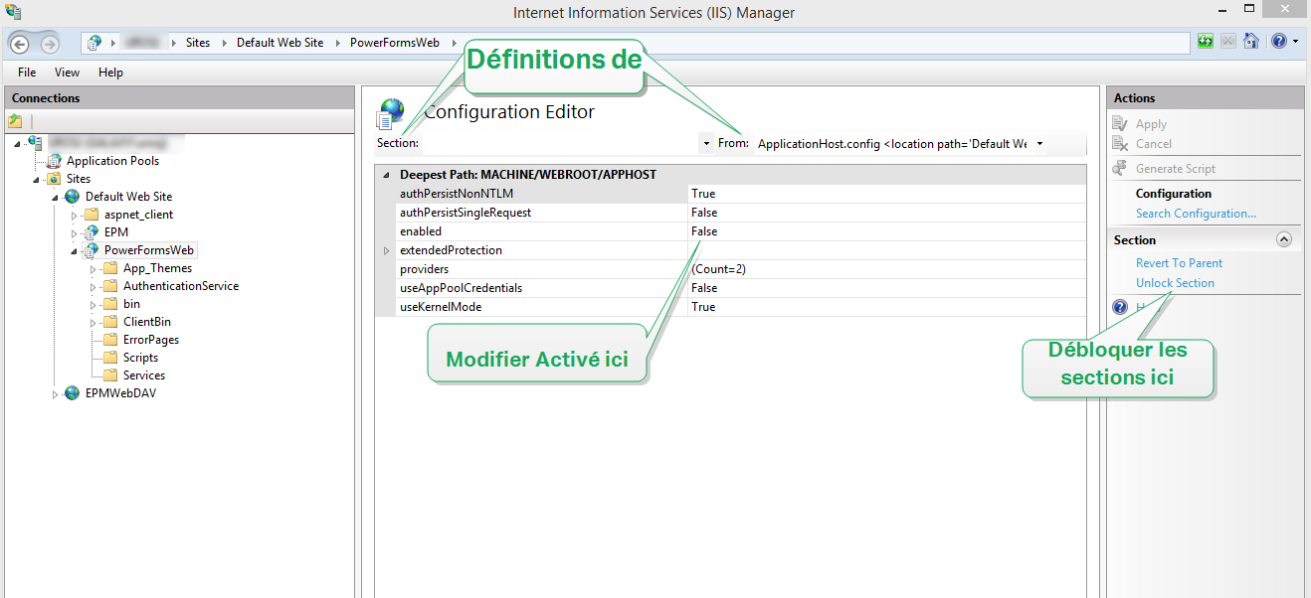Click the Search Configuration link
1311x598 pixels.
[1196, 214]
